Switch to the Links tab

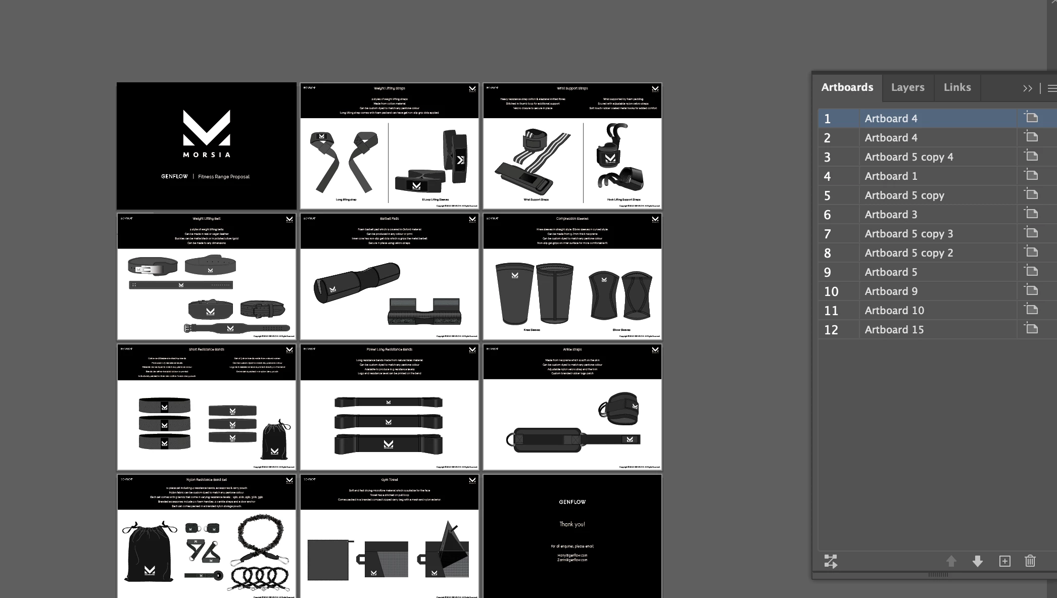(957, 87)
